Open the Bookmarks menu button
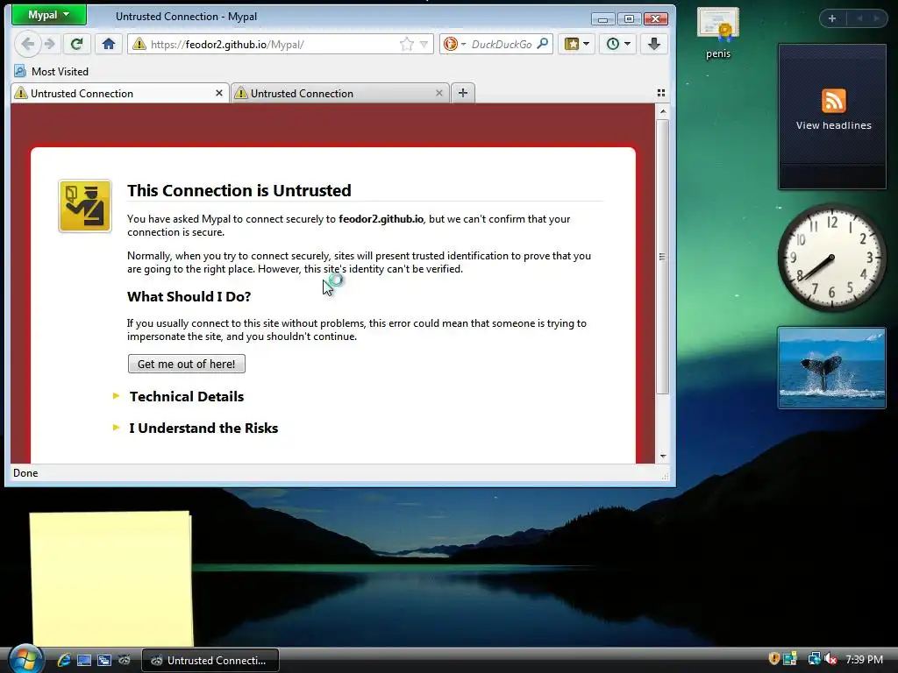The image size is (898, 673). [x=577, y=44]
